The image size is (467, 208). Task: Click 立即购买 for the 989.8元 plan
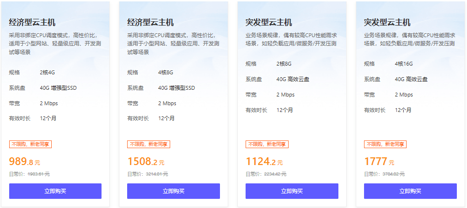pos(55,191)
